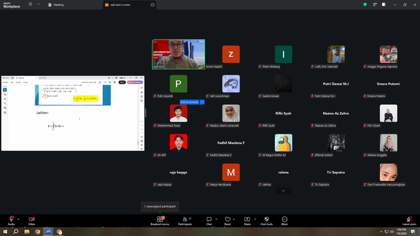Screen dimensions: 420x236
Task: Open Host tools
Action: coord(266,221)
